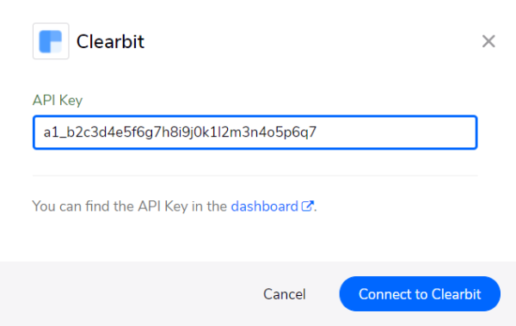Viewport: 516px width, 326px height.
Task: Cancel the Clearbit connection dialog
Action: point(285,294)
